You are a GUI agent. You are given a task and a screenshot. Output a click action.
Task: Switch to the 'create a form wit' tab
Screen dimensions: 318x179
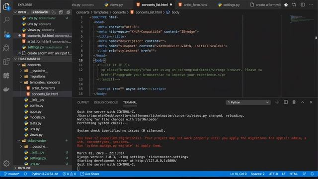(265, 4)
